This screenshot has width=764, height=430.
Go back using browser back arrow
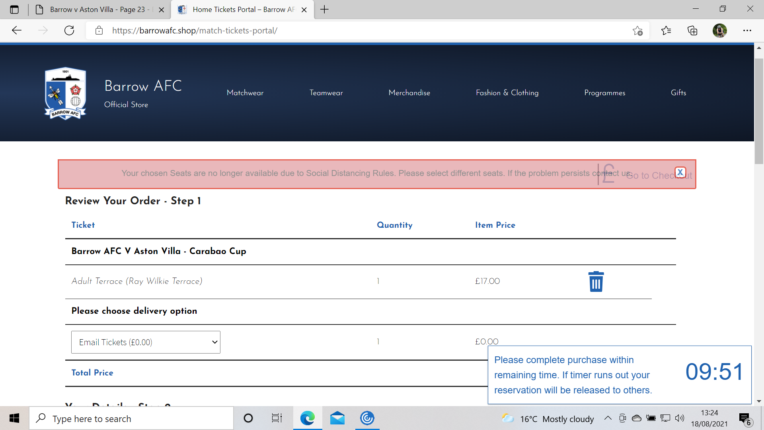pos(17,30)
